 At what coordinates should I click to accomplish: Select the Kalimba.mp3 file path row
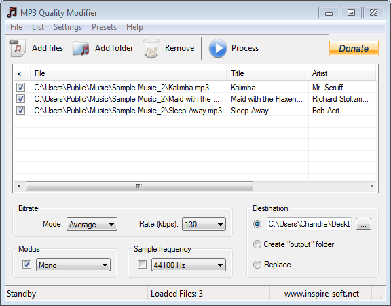click(x=122, y=88)
